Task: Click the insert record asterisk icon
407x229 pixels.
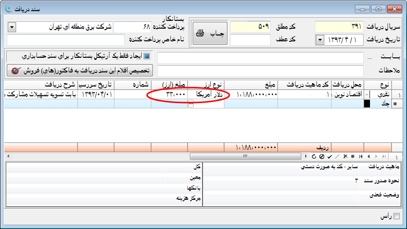Action: [x=353, y=157]
